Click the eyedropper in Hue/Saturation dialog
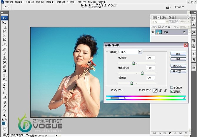The image size is (197, 137). click(155, 91)
